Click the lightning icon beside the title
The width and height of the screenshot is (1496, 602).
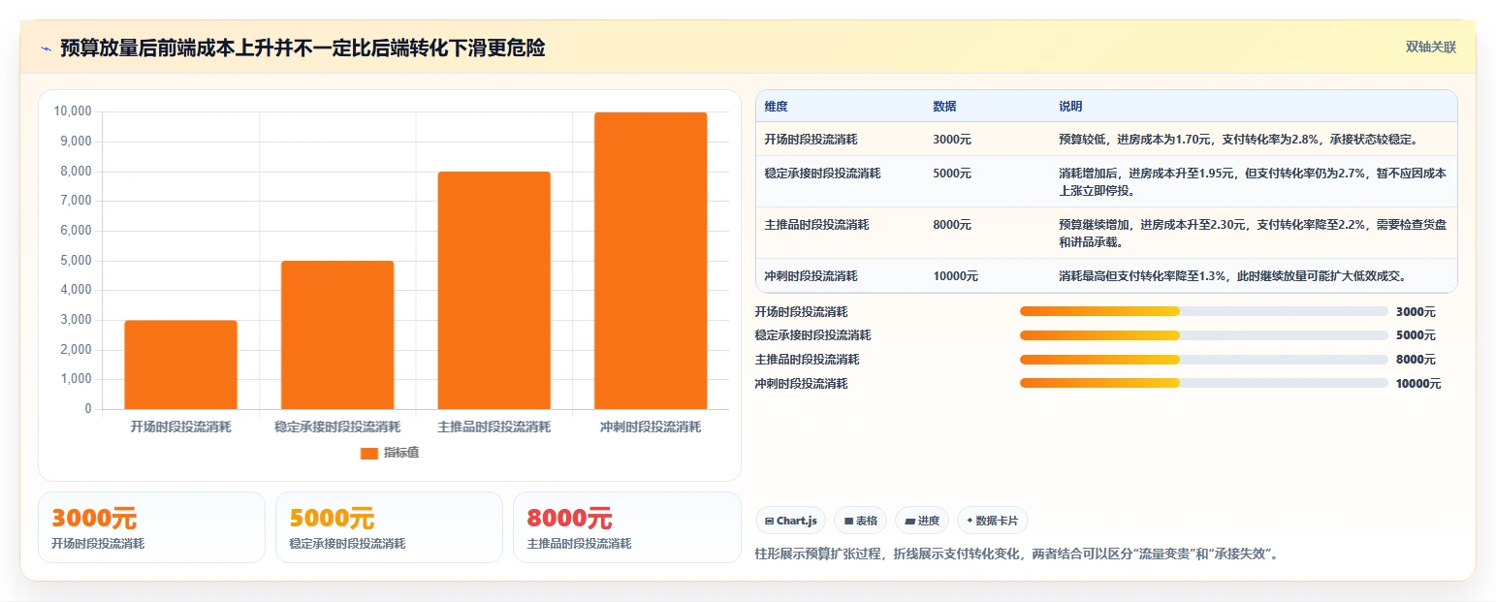(x=46, y=48)
